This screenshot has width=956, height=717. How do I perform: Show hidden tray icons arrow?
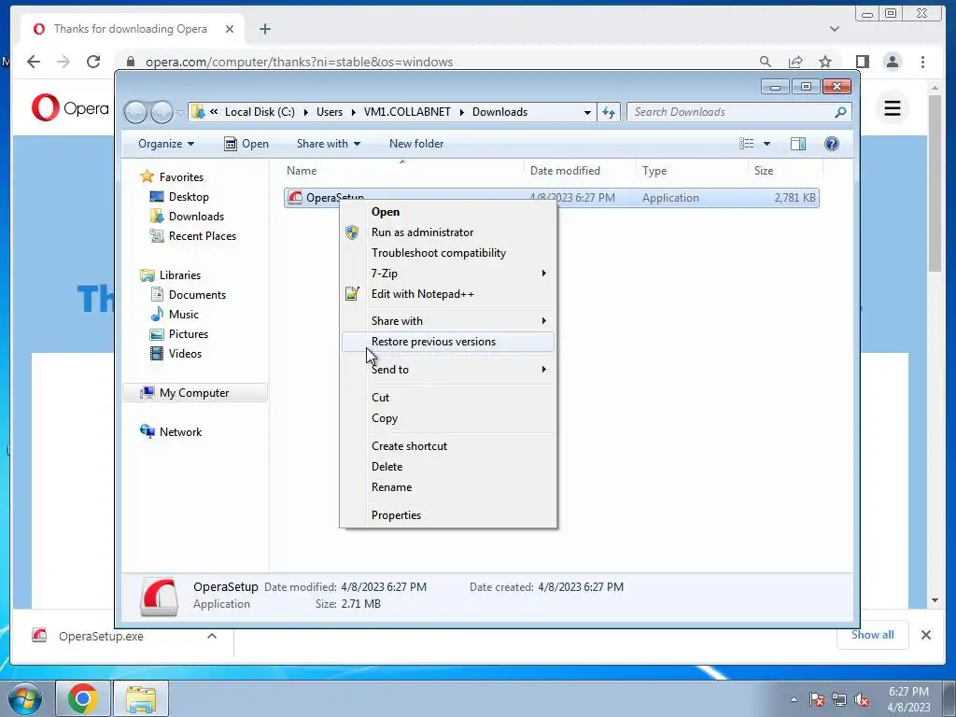click(x=794, y=700)
